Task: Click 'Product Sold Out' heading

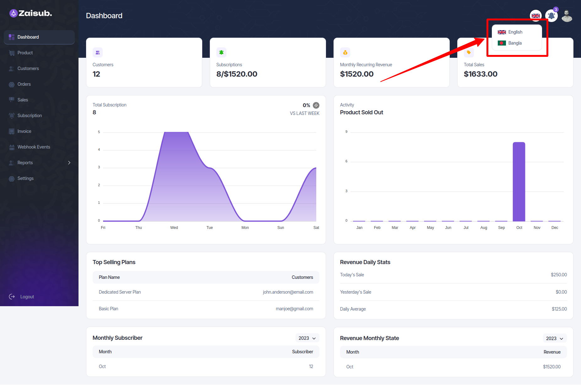Action: click(x=361, y=112)
